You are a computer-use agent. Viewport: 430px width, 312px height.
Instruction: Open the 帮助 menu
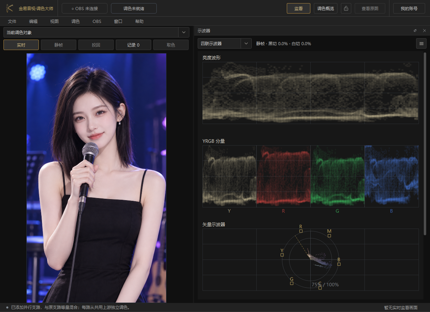pos(139,21)
